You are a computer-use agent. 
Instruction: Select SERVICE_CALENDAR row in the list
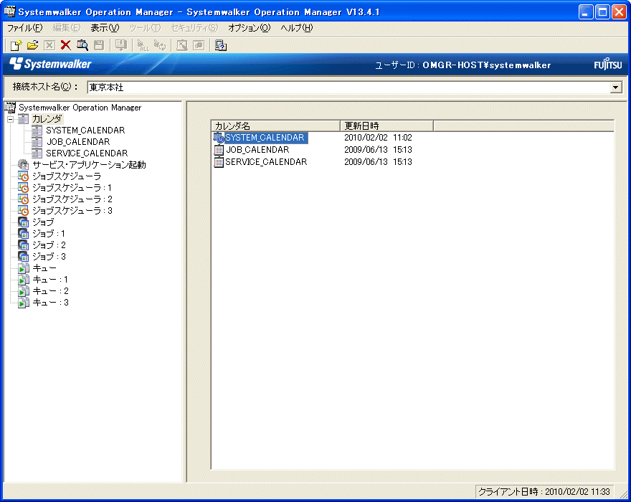pyautogui.click(x=265, y=162)
